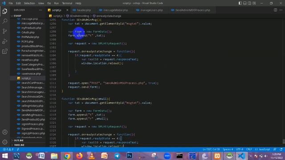Open sellingHistory.php in explorer
This screenshot has height=160, width=285.
pyautogui.click(x=33, y=106)
